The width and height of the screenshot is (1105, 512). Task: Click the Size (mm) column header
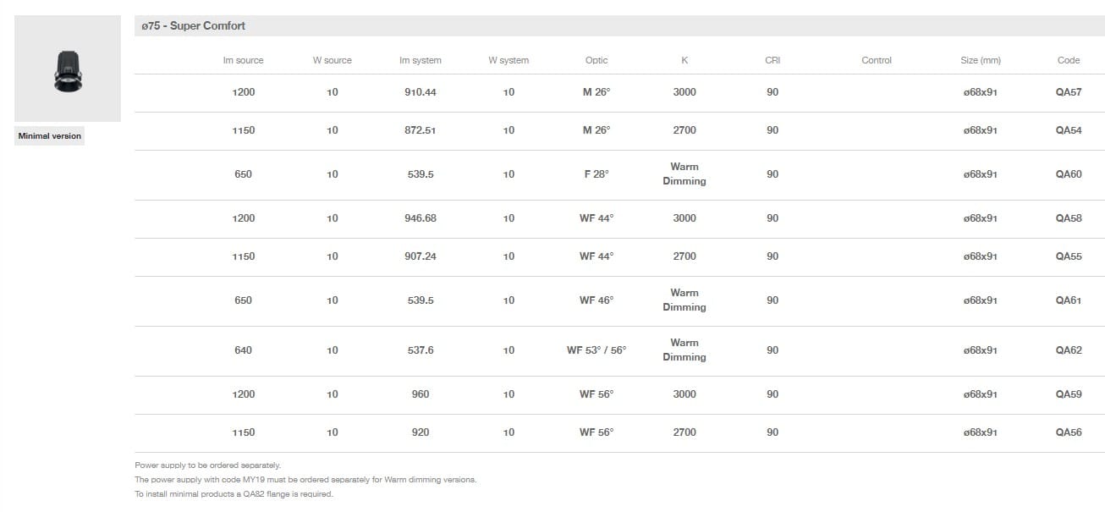[981, 61]
